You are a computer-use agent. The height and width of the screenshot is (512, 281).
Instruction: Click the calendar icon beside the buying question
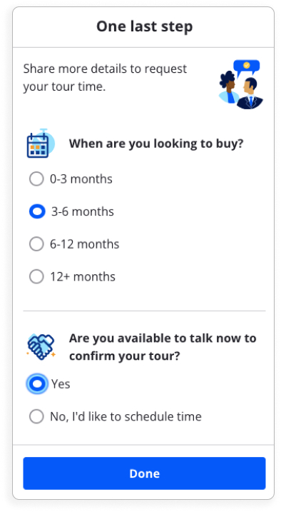coord(41,144)
